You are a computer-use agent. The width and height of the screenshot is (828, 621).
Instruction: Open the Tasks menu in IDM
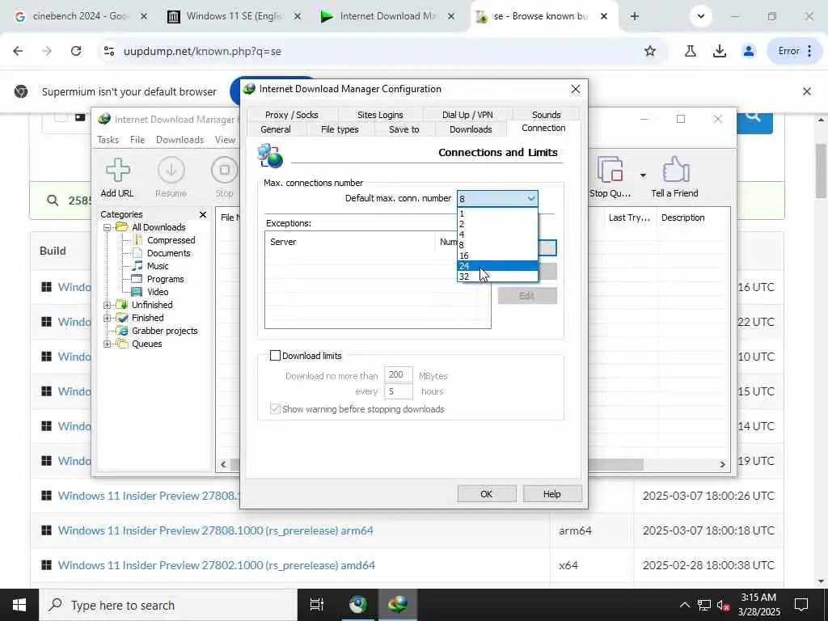[108, 139]
